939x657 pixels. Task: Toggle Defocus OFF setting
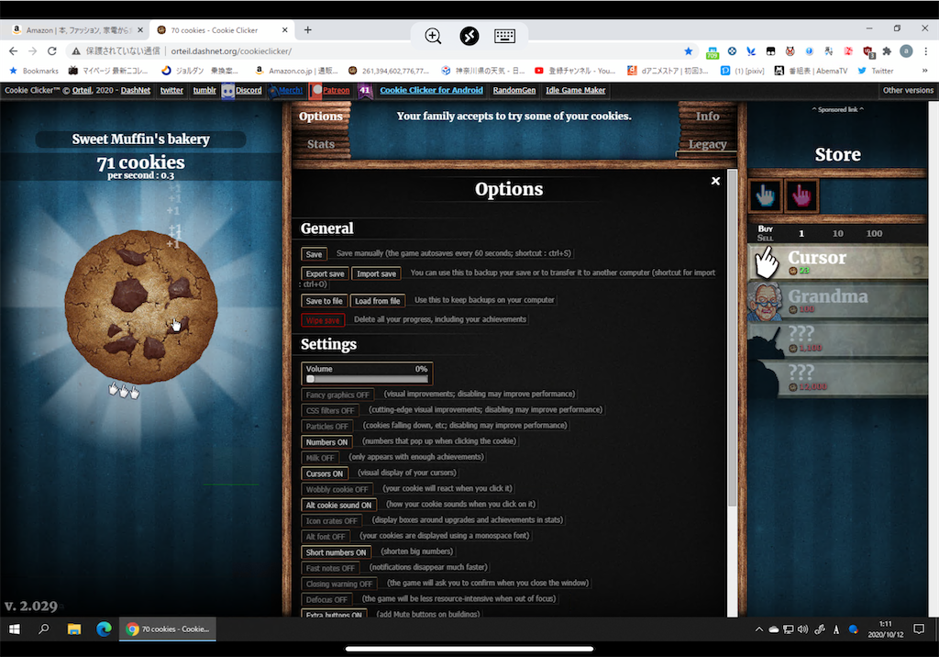click(x=326, y=599)
